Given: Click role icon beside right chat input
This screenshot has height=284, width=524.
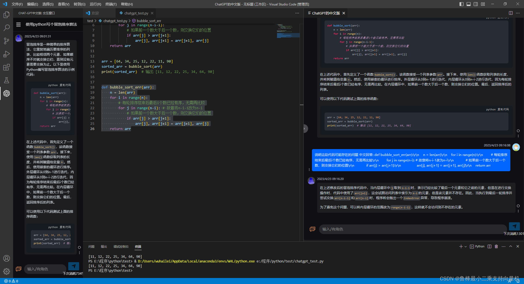Looking at the screenshot, I should (x=312, y=229).
